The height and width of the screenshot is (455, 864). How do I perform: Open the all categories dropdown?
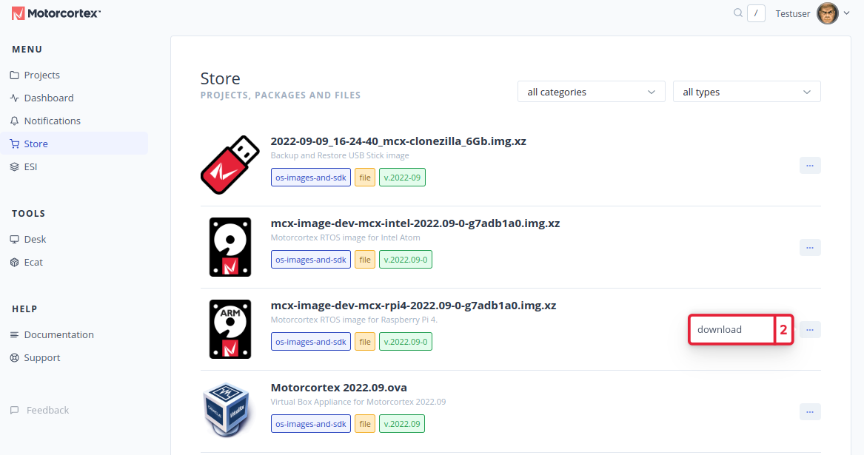click(x=592, y=92)
